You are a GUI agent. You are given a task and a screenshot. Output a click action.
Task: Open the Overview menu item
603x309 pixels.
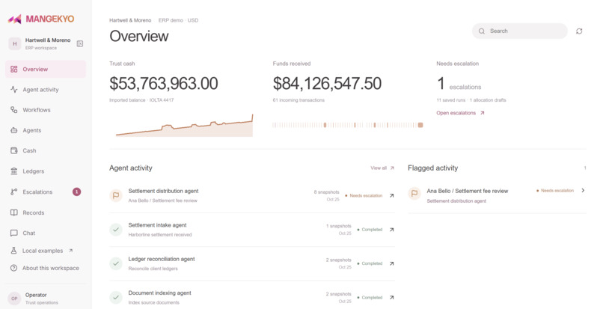coord(46,70)
